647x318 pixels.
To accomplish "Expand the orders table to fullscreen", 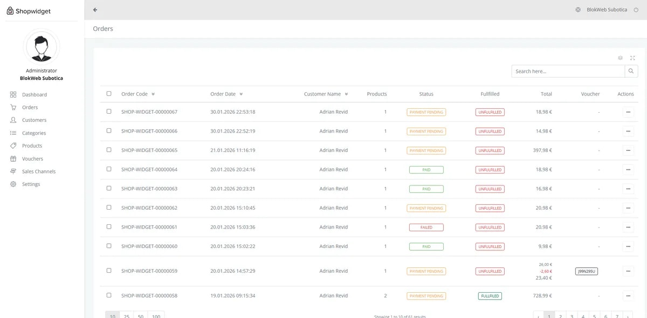I will pos(632,58).
